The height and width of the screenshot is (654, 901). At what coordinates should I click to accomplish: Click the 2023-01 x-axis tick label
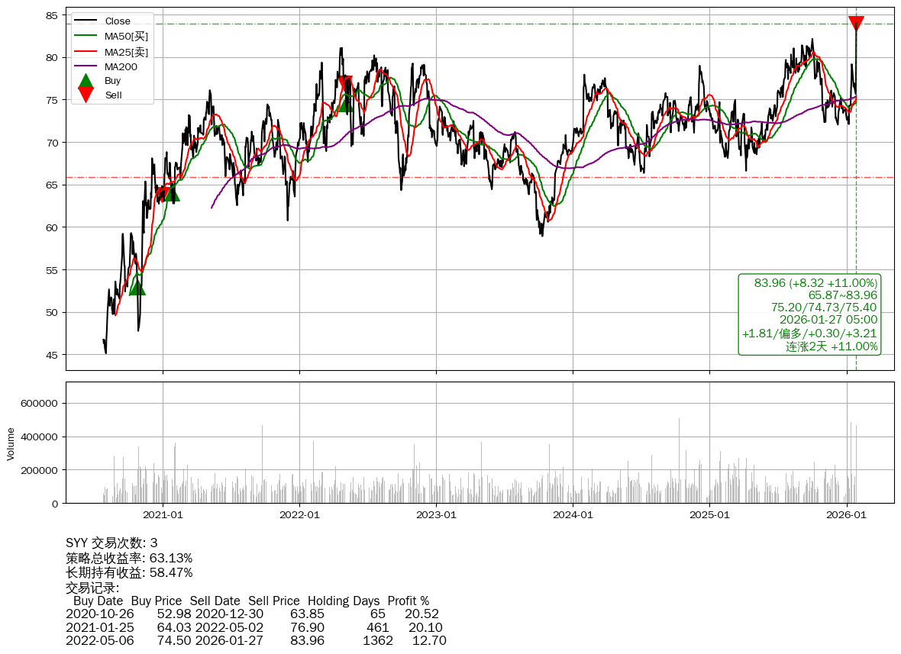coord(436,515)
